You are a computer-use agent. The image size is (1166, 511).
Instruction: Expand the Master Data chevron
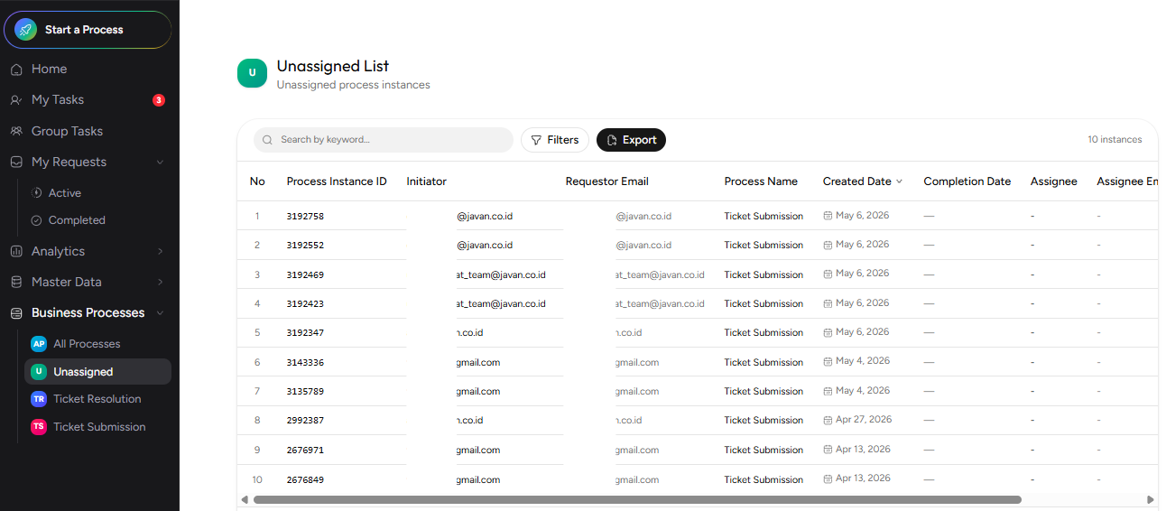[160, 282]
